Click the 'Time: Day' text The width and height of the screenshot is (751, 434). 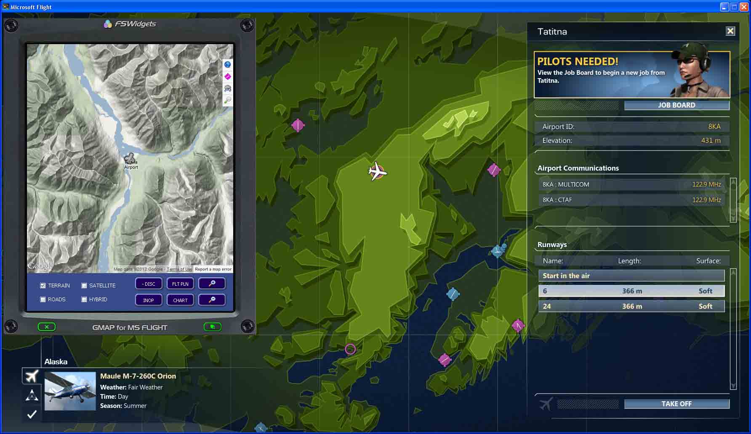[x=114, y=397]
